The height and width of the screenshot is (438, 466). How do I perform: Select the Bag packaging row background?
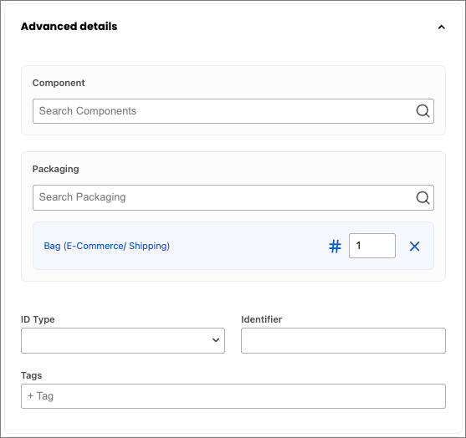tap(233, 246)
